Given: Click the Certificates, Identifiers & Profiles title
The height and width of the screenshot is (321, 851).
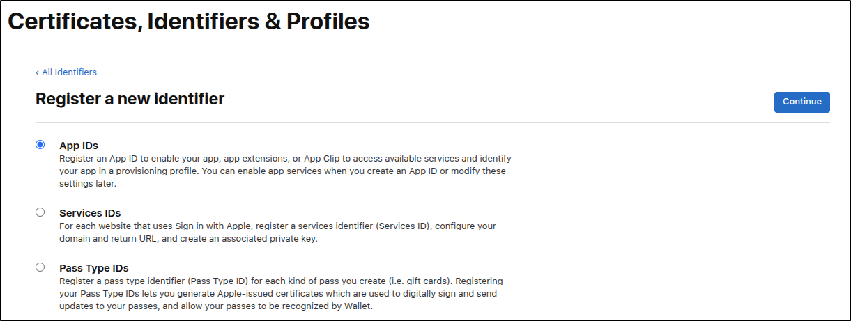Looking at the screenshot, I should (188, 22).
